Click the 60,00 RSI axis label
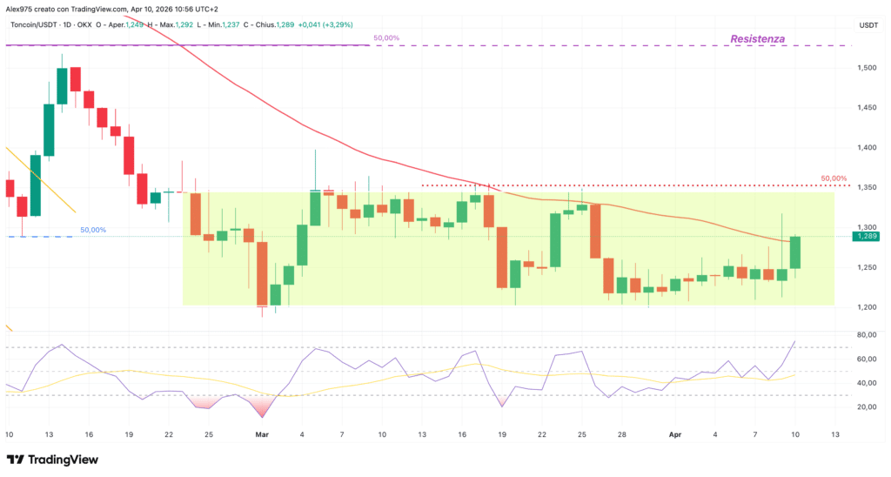Viewport: 891px width, 477px height. pyautogui.click(x=867, y=359)
